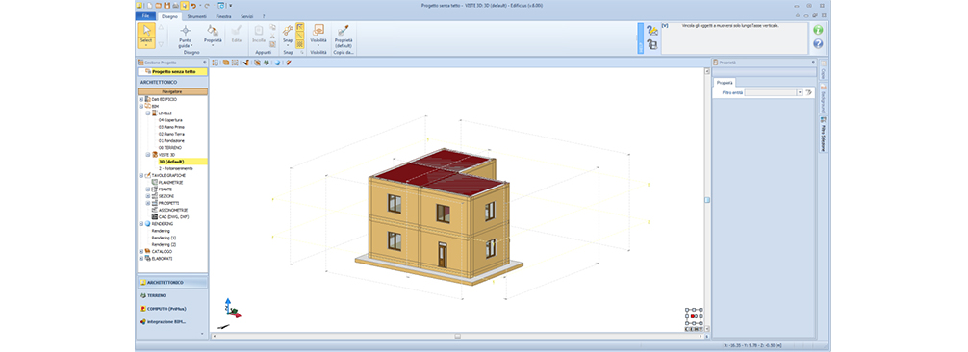The width and height of the screenshot is (968, 352).
Task: Activate the Select arrow tool
Action: [x=146, y=35]
